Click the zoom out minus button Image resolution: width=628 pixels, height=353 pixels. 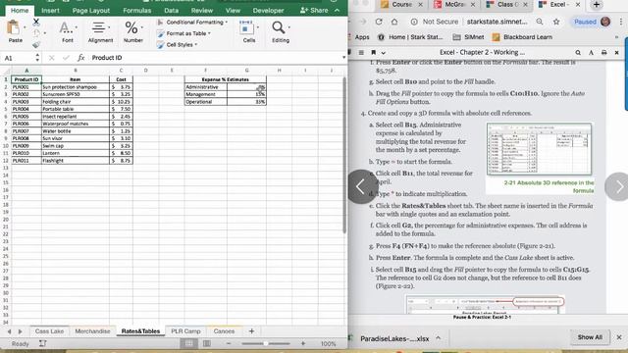tap(229, 343)
